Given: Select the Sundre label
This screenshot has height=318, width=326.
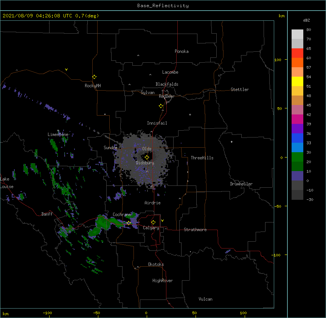Looking at the screenshot, I should [x=110, y=148].
